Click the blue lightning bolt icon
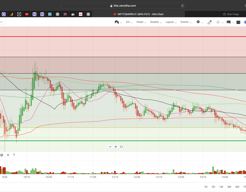 [x=245, y=22]
